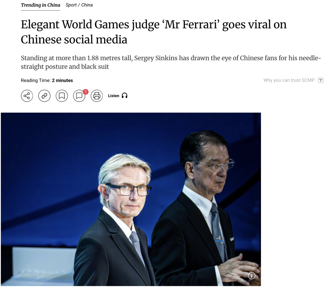Click the headphones icon beside Listen

point(125,95)
